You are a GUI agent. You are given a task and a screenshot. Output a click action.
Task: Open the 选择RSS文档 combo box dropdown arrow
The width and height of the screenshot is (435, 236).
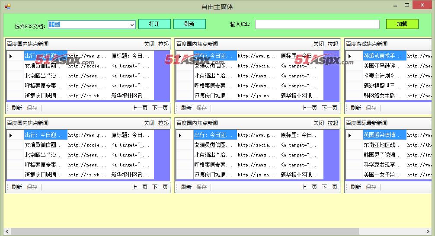(132, 25)
